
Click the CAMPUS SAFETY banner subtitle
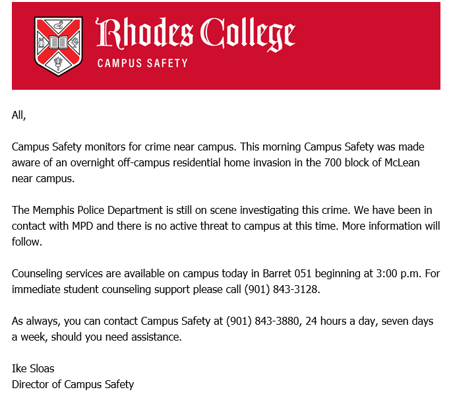(142, 63)
